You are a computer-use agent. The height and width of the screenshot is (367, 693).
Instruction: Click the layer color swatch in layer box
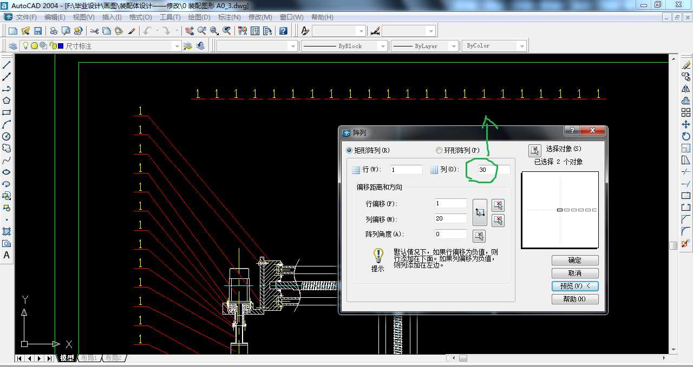61,46
